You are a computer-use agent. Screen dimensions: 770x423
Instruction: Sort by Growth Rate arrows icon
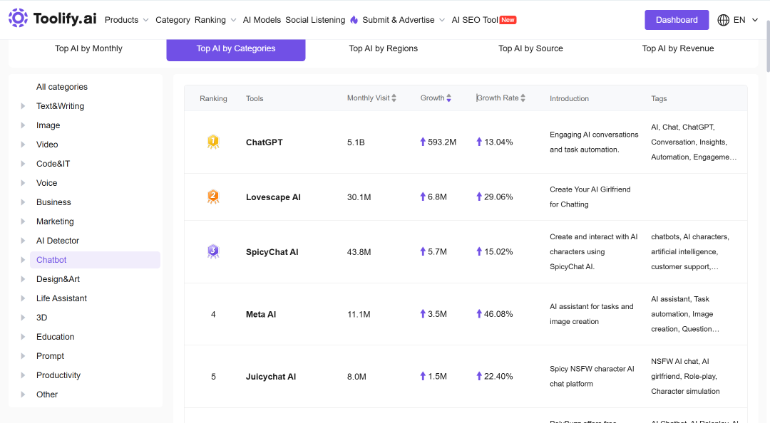(523, 98)
